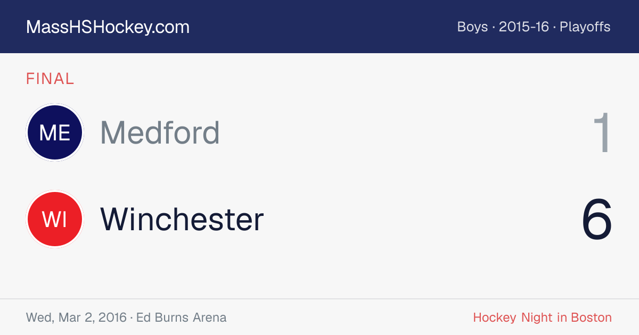Image resolution: width=639 pixels, height=335 pixels.
Task: Click the Medford ME team logo
Action: pyautogui.click(x=55, y=132)
